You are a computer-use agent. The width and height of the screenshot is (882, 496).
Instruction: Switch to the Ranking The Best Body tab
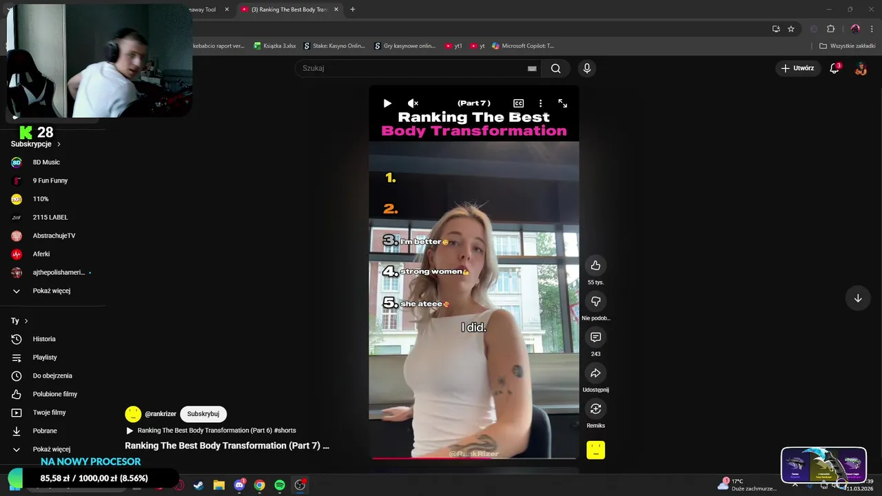tap(289, 10)
